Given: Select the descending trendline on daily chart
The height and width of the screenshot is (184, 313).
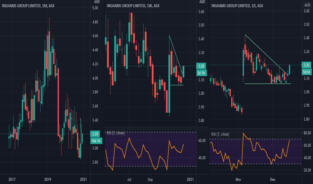Looking at the screenshot, I should (x=267, y=55).
